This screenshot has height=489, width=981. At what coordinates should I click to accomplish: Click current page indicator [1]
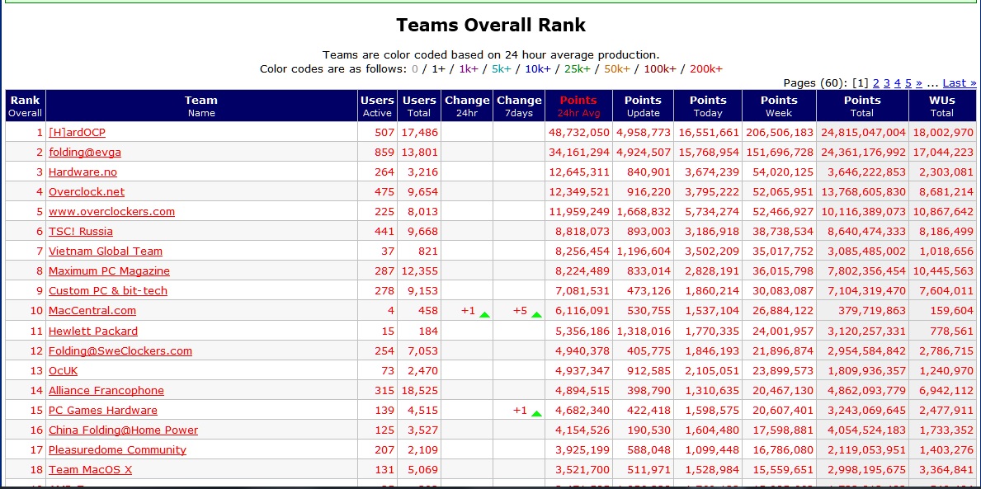861,83
